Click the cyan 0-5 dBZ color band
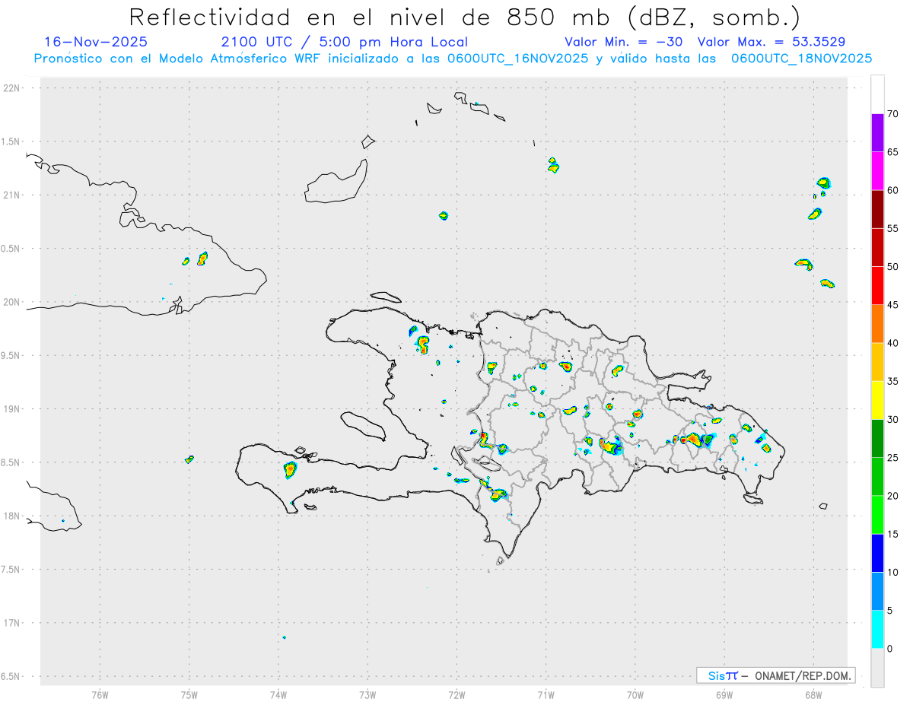 (877, 630)
